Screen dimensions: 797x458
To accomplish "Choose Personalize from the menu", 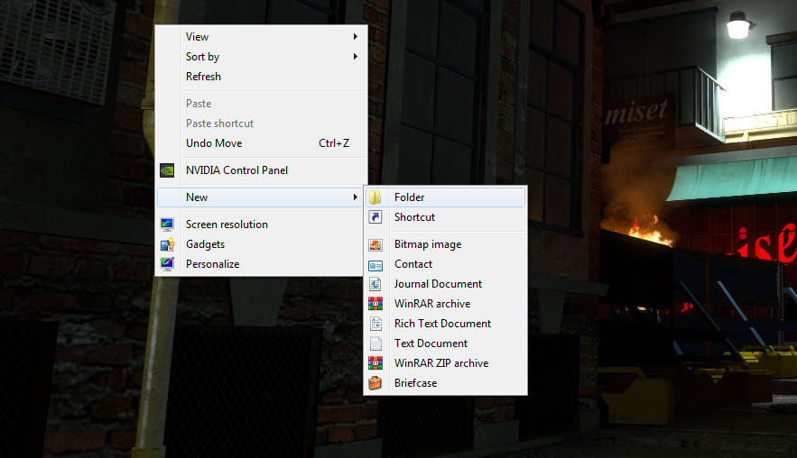I will (x=262, y=264).
